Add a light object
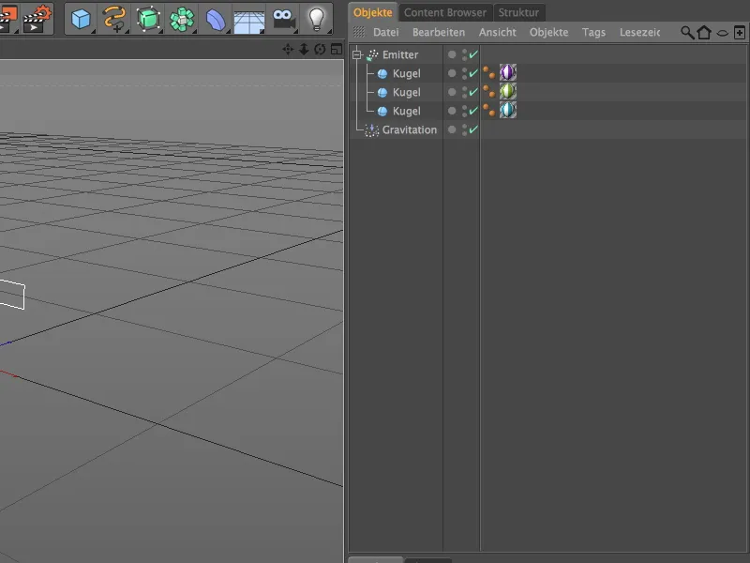The height and width of the screenshot is (563, 750). tap(316, 19)
